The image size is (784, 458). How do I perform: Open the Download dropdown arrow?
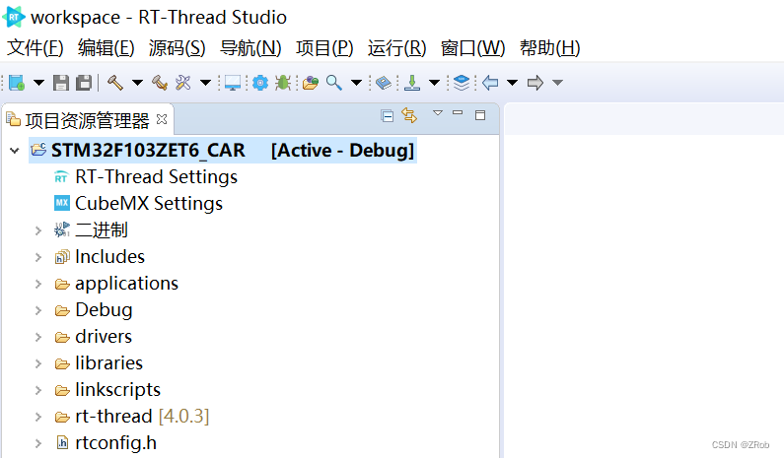tap(434, 83)
